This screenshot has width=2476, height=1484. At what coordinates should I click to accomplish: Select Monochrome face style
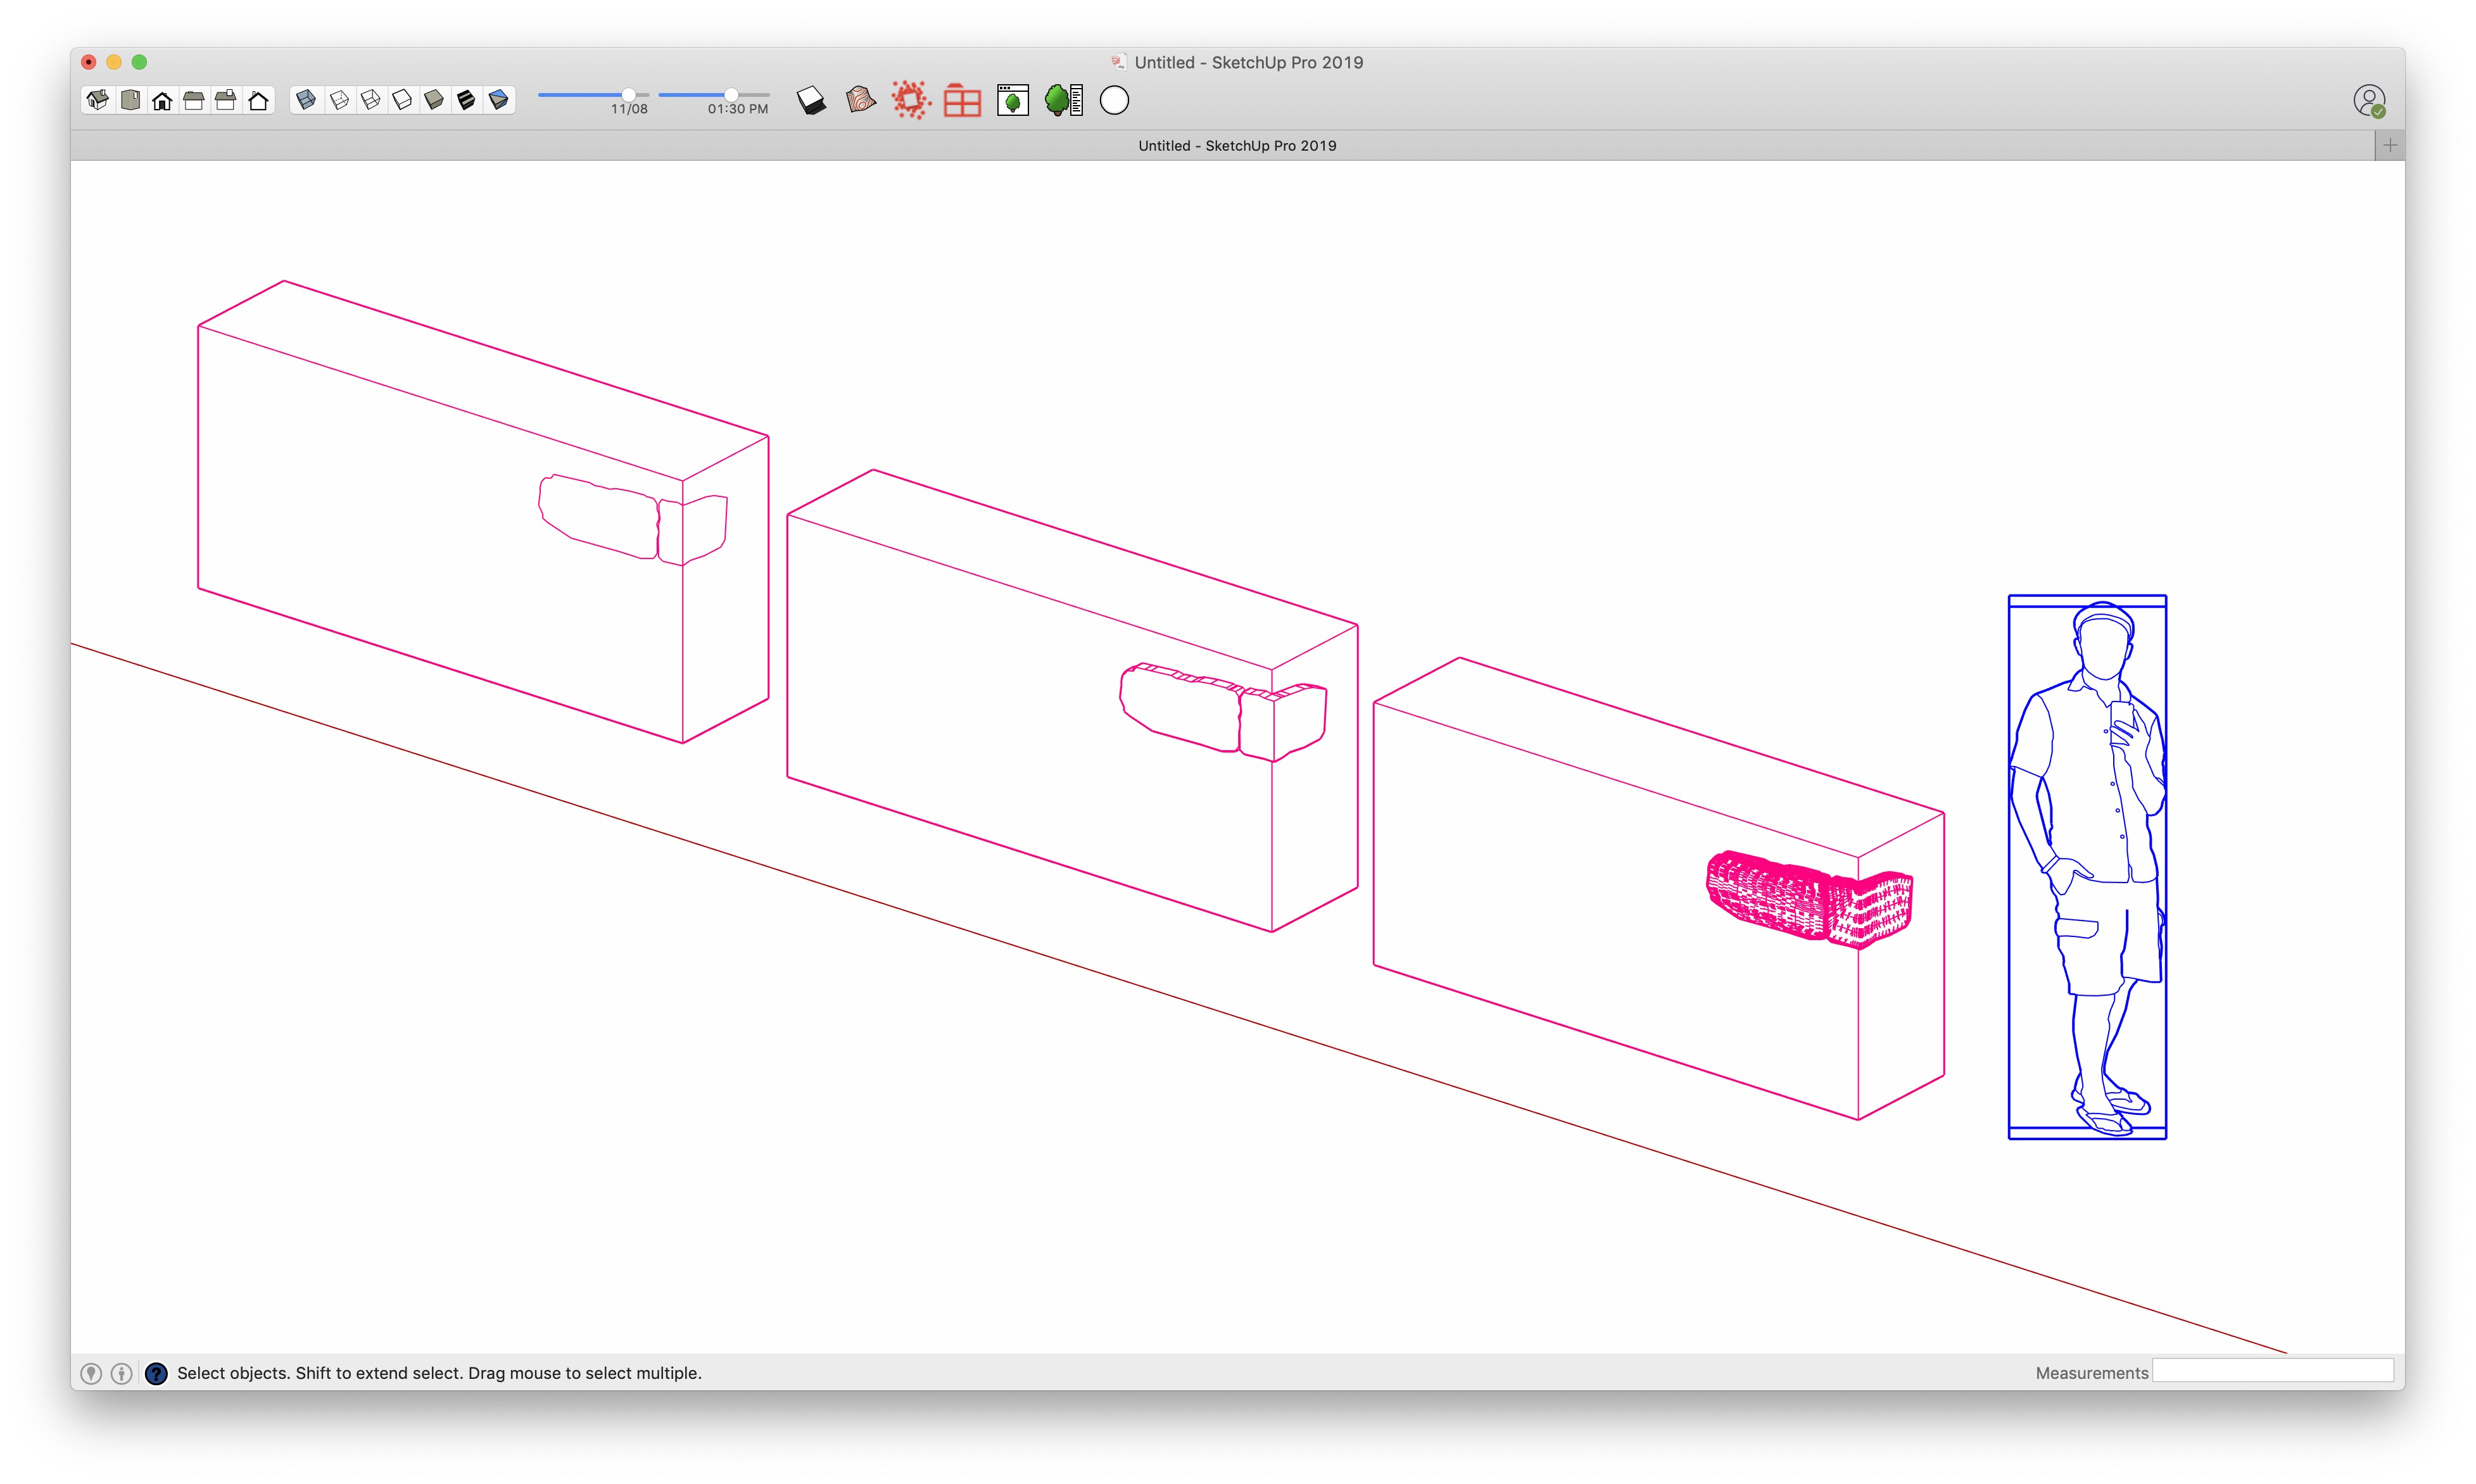pyautogui.click(x=499, y=100)
